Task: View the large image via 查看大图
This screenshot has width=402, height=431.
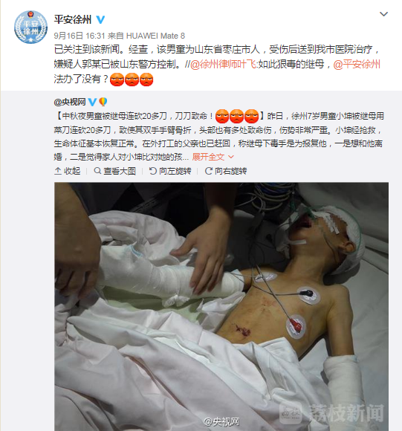Action: 115,171
